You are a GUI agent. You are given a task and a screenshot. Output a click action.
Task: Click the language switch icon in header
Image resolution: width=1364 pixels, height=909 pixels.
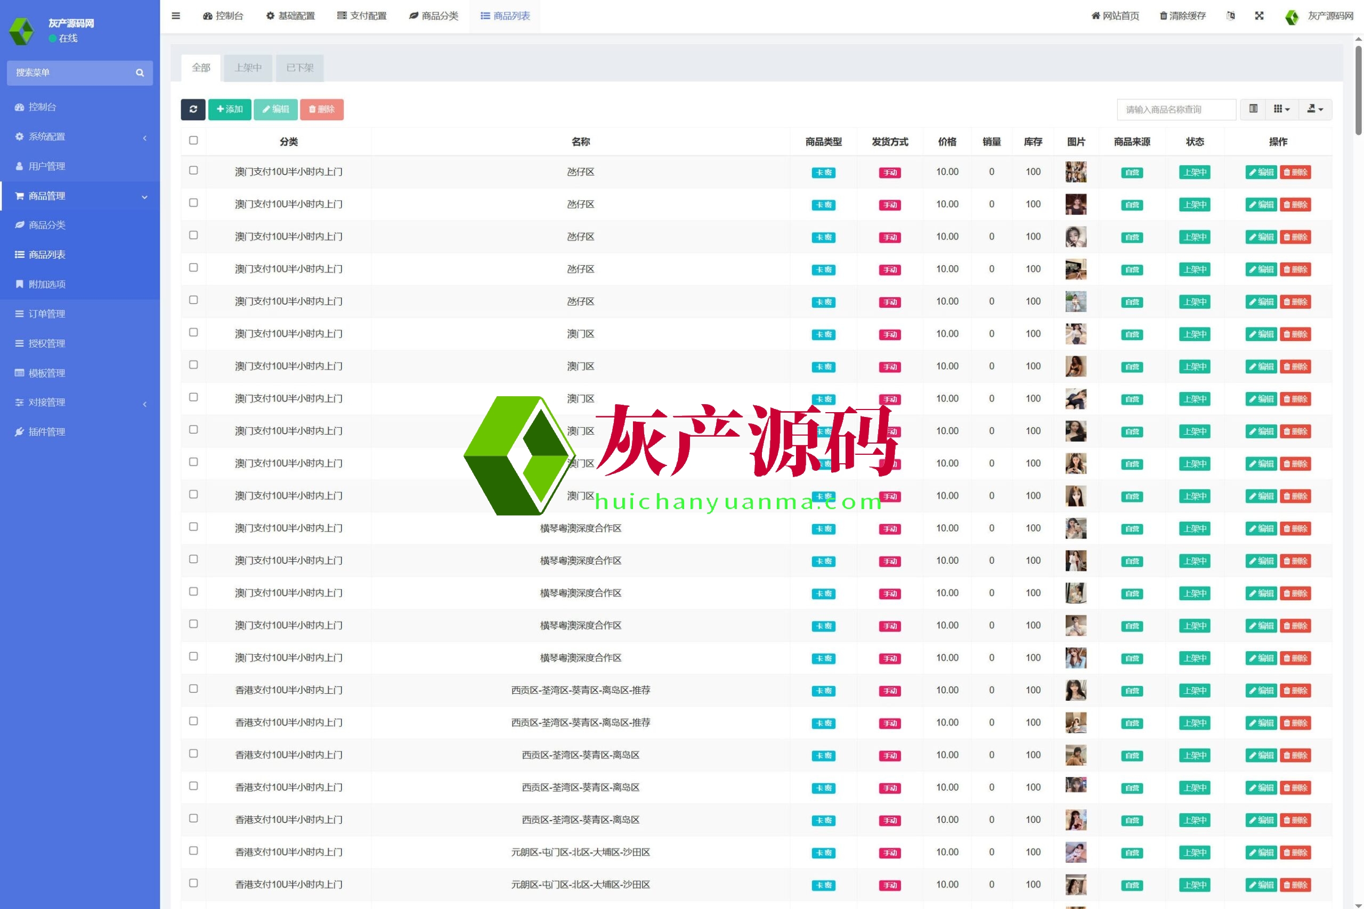click(1231, 15)
